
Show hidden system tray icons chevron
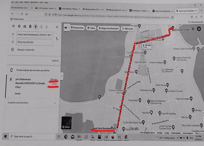177,138
